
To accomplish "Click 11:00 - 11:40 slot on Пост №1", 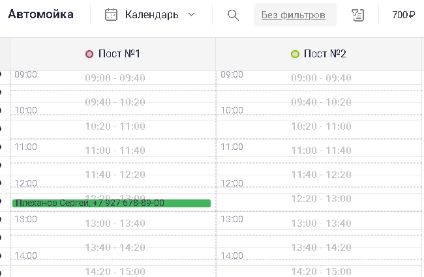I will 115,151.
